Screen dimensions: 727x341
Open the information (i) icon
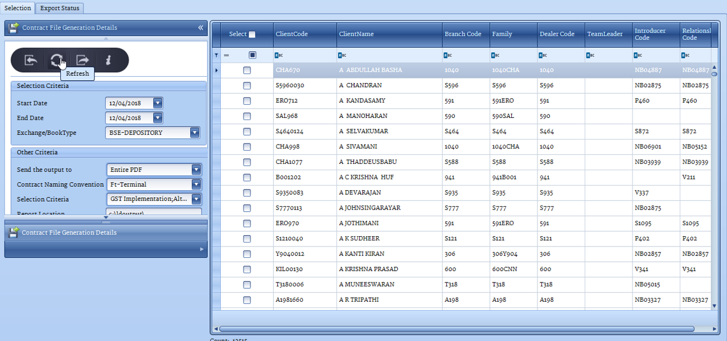coord(108,60)
